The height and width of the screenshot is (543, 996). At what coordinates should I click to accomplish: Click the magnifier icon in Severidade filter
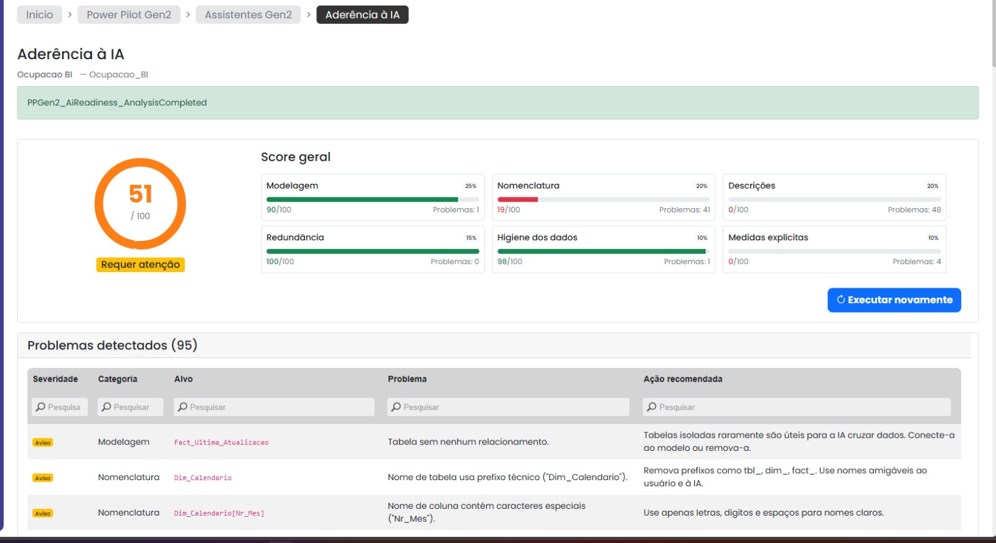click(41, 407)
